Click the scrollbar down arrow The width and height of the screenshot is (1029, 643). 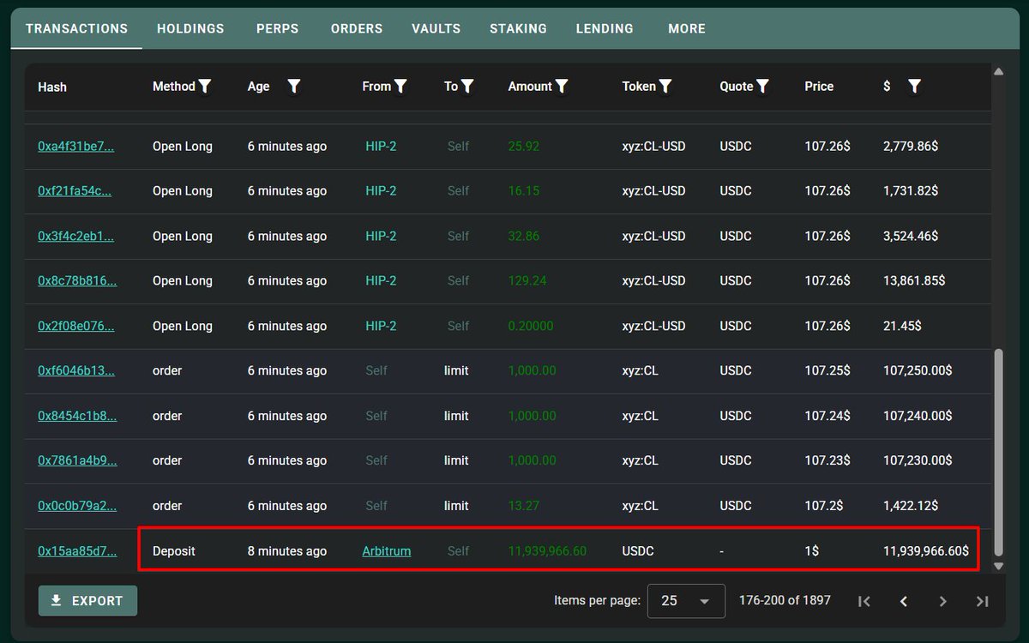click(x=998, y=566)
